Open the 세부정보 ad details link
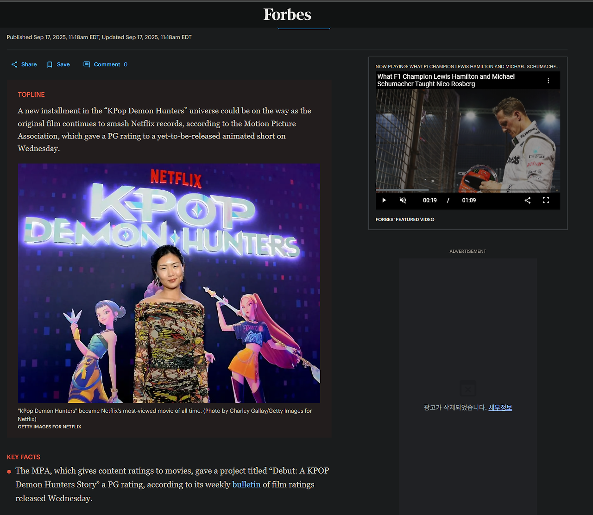Viewport: 593px width, 515px height. [500, 408]
